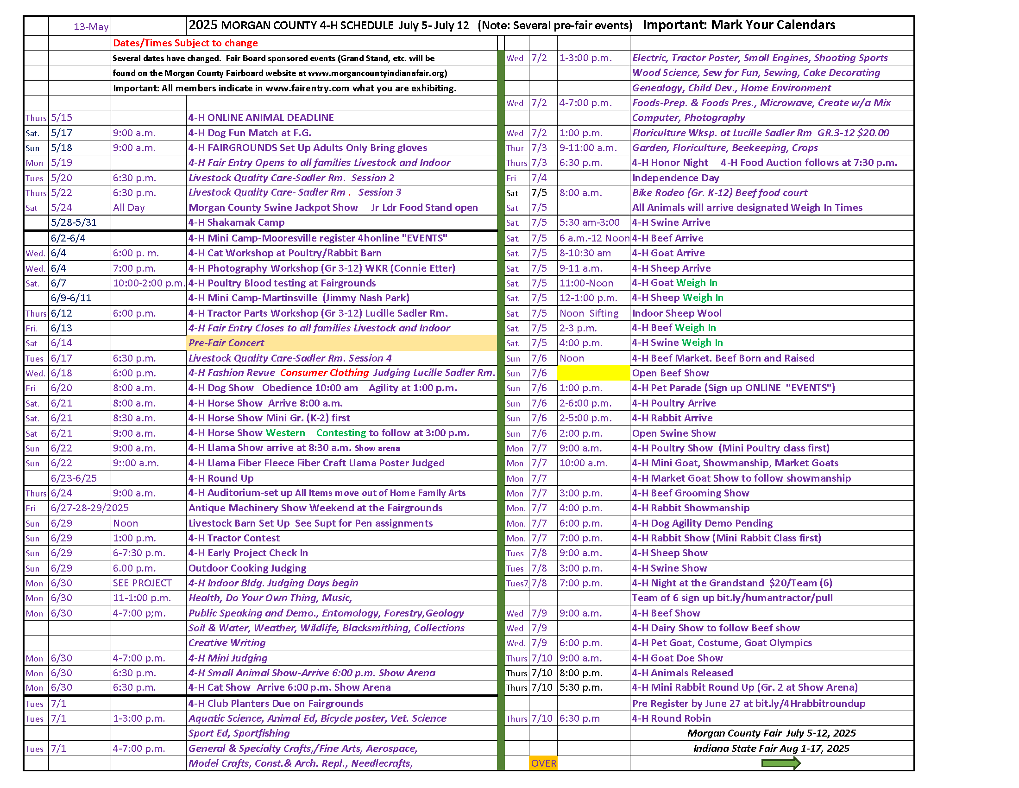1019x788 pixels.
Task: Click Aquatic Science, Animal Ed row
Action: click(317, 718)
